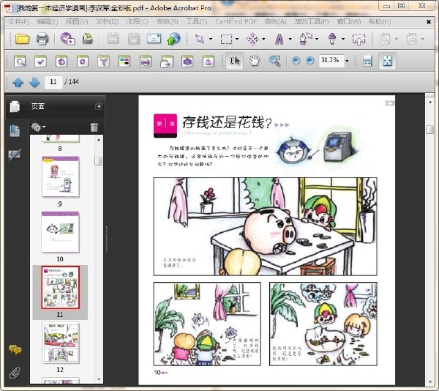439x391 pixels.
Task: Open the zoom percentage dropdown arrow
Action: (x=347, y=61)
